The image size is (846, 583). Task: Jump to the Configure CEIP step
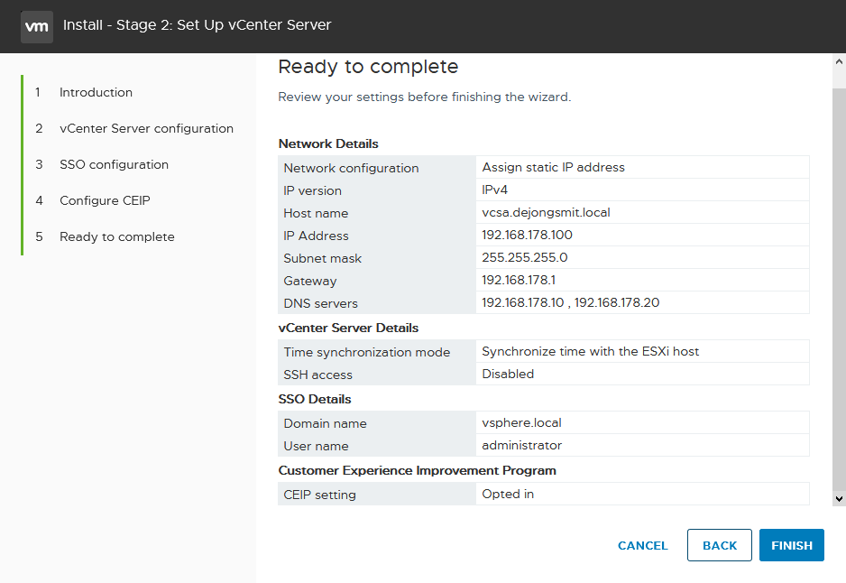coord(105,201)
